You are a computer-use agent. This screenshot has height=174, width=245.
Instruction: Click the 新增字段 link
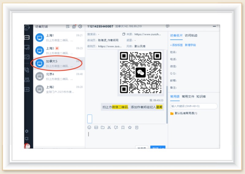coord(190,45)
